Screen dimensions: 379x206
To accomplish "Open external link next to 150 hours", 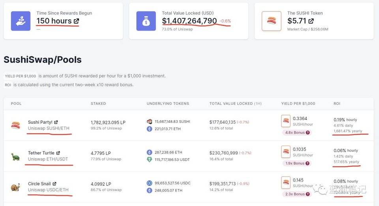I will coord(76,21).
